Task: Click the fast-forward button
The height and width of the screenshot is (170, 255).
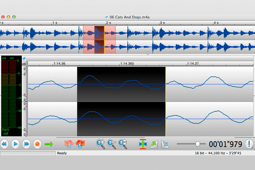Action: 27,144
